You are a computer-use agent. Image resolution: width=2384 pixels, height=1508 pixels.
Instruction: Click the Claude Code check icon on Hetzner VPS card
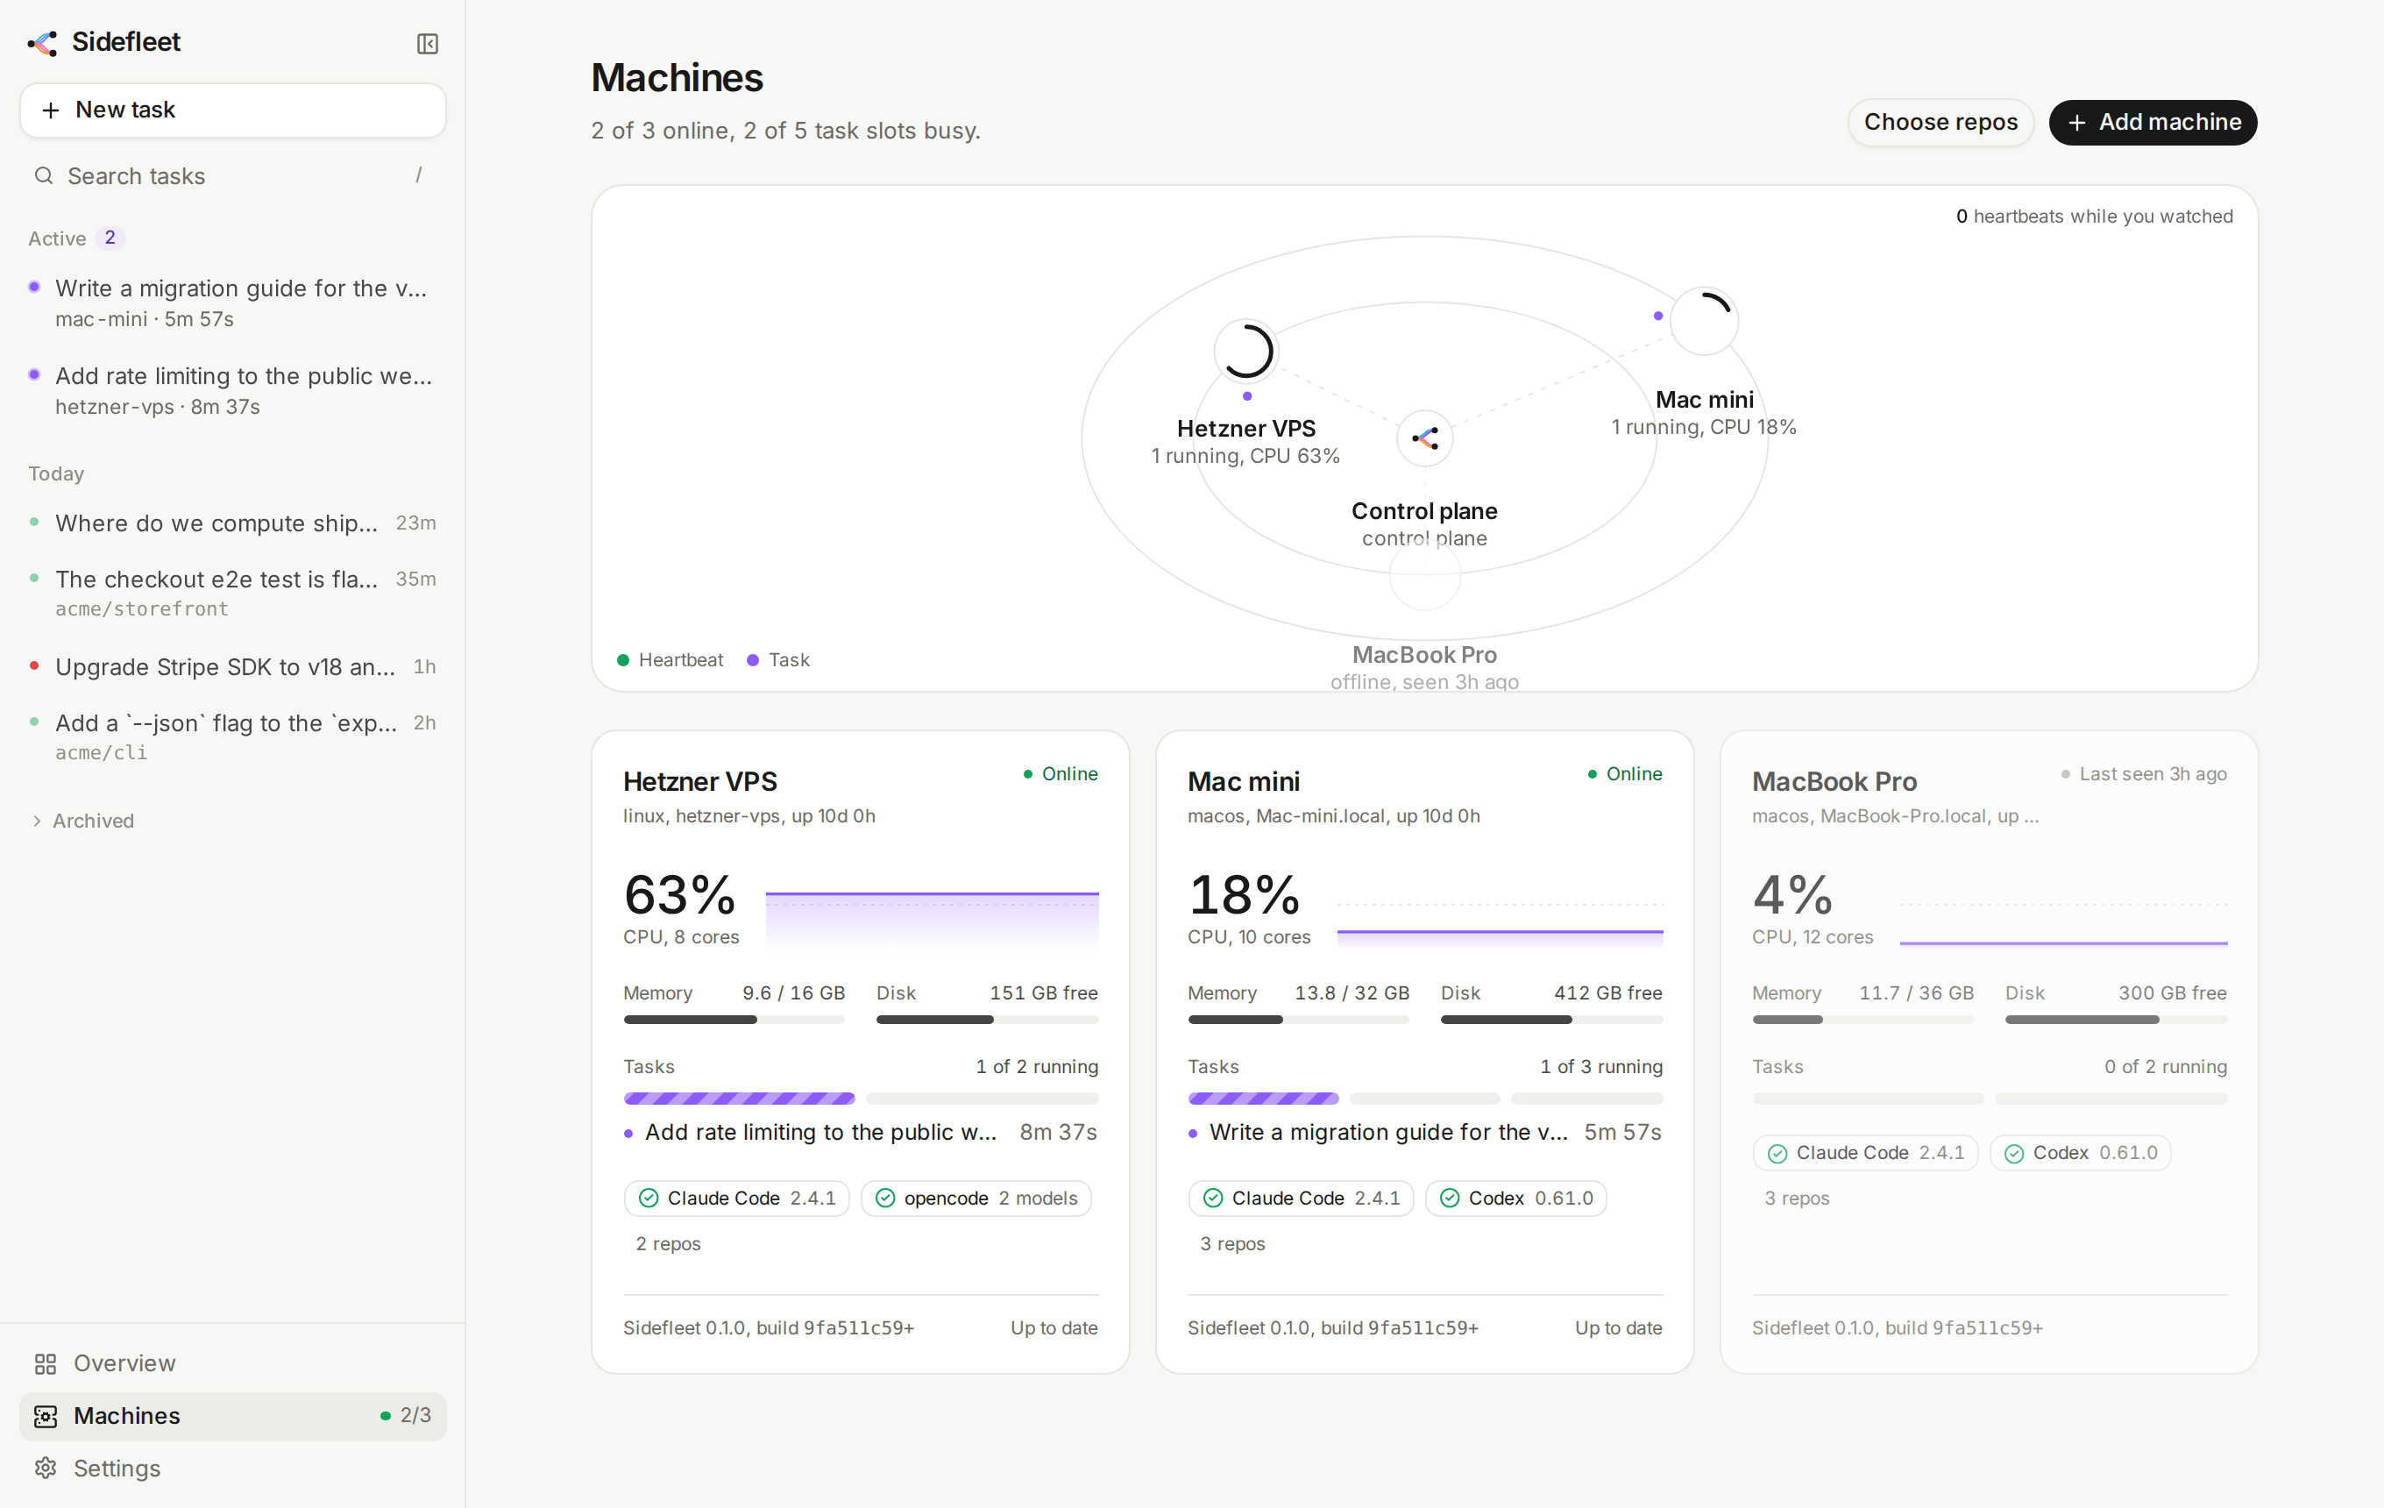click(649, 1199)
